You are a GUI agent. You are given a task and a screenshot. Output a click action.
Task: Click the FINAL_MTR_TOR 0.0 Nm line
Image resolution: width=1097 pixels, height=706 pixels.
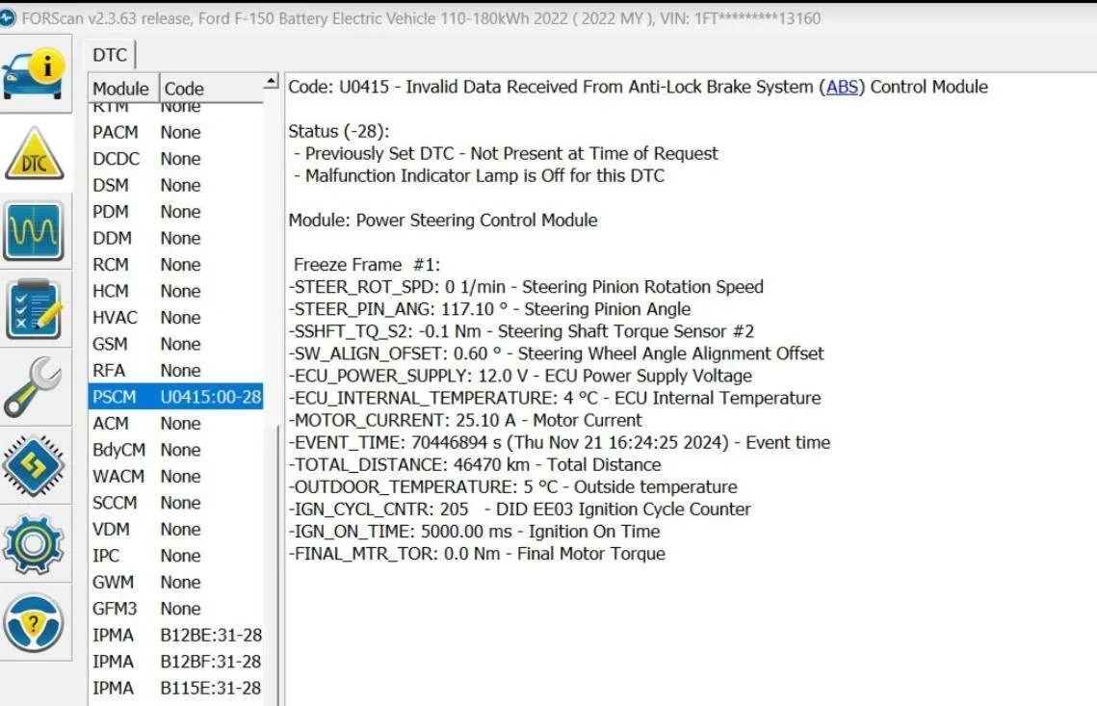[x=477, y=554]
